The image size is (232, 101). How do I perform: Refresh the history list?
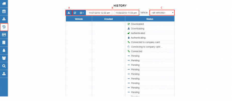(75, 13)
